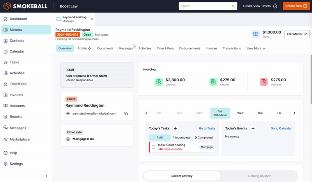
Task: Filter tasks by 1 All
Action: coord(160,138)
